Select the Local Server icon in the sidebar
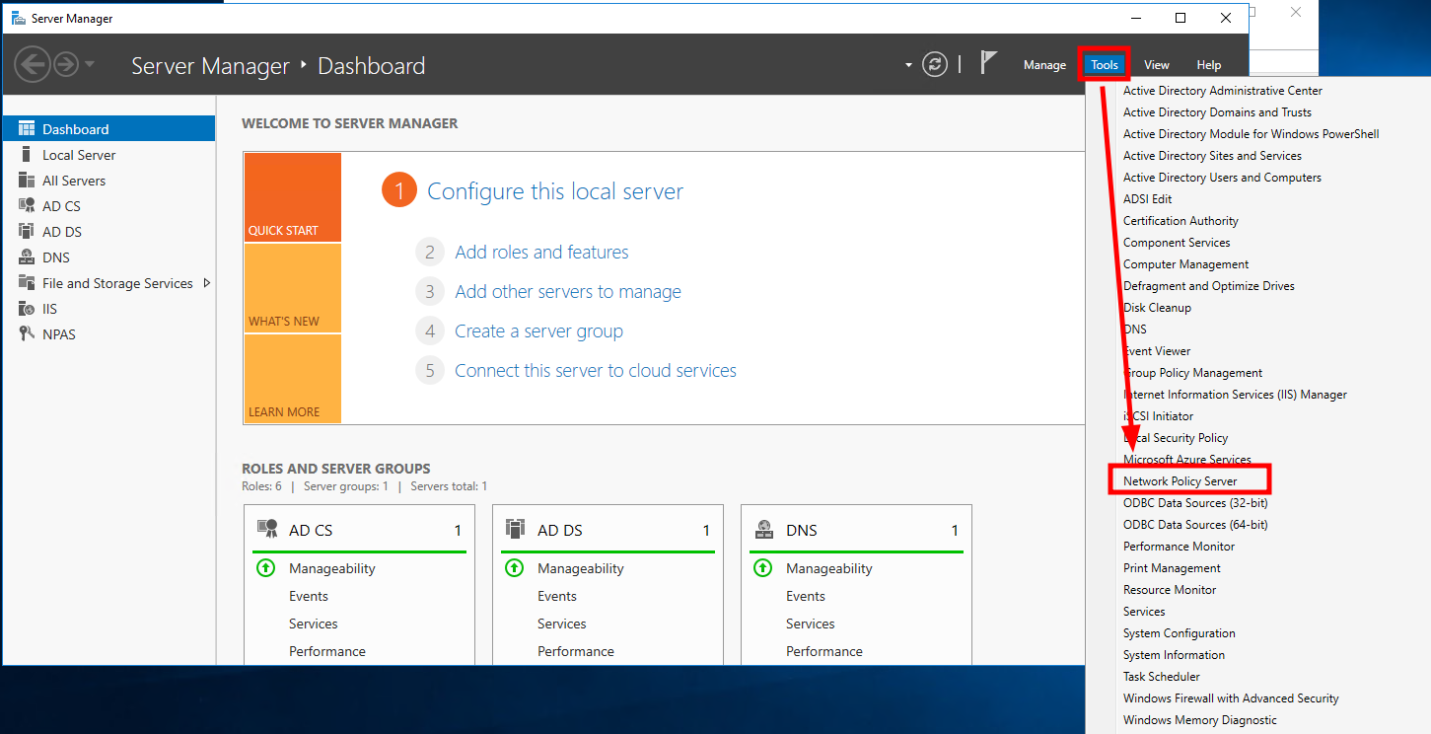 28,154
